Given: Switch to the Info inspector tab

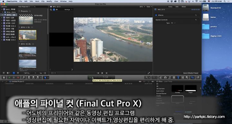Looking at the screenshot, I should [177, 7].
